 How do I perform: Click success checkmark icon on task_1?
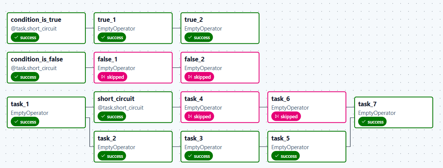coord(17,122)
